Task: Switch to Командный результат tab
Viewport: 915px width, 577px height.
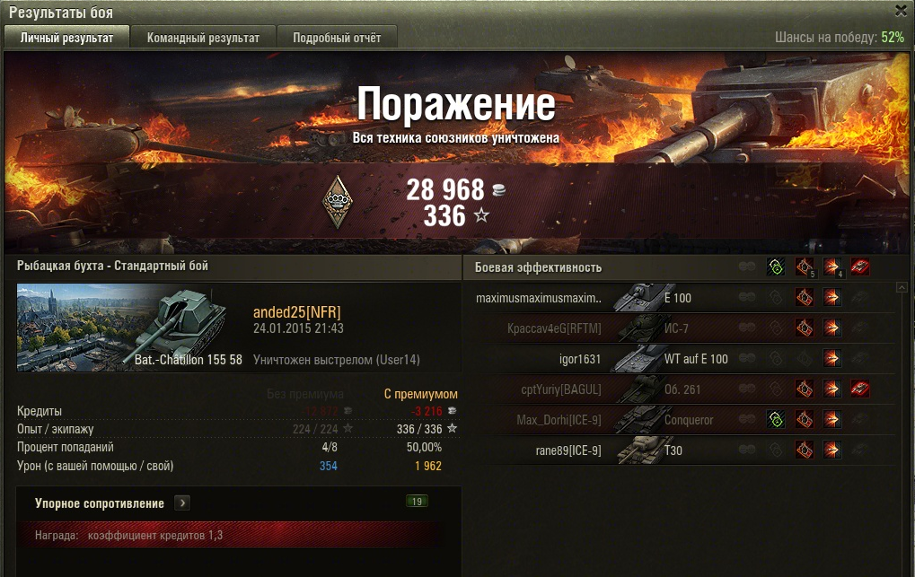Action: (203, 38)
